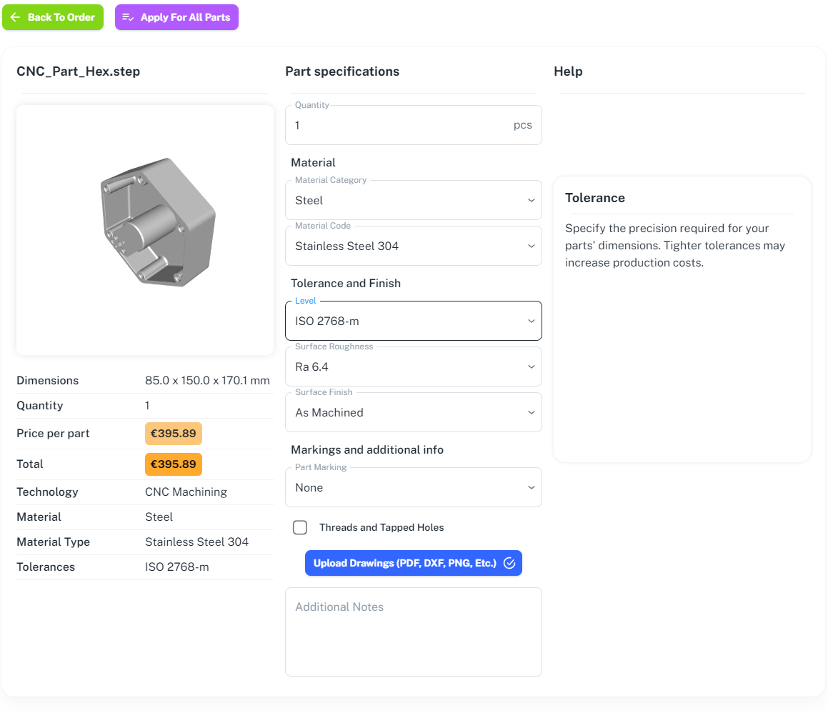Click the Part Marking chevron arrow

coord(531,488)
